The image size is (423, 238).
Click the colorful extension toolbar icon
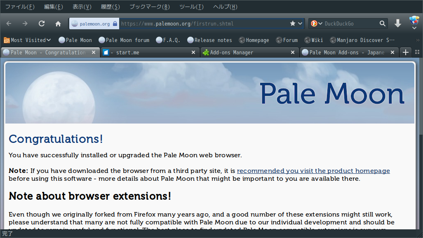[x=414, y=20]
